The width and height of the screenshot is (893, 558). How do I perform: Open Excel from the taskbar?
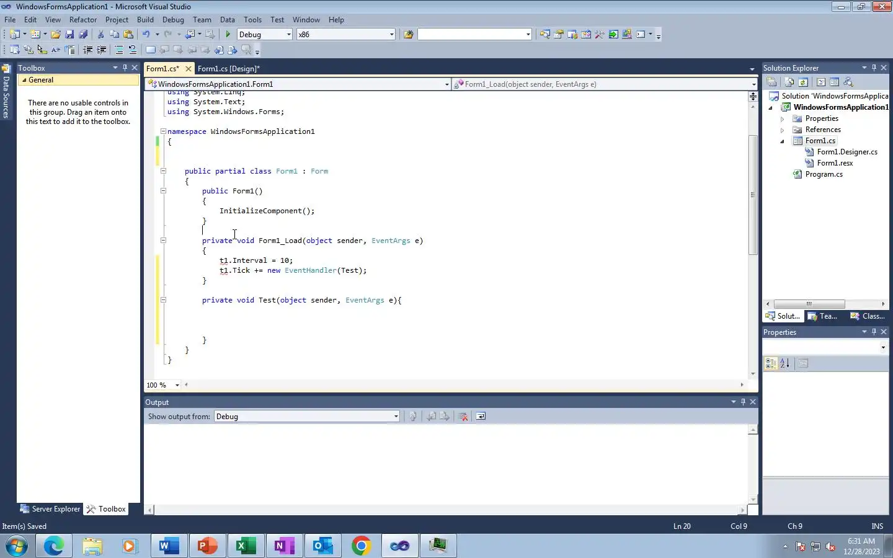(x=246, y=546)
